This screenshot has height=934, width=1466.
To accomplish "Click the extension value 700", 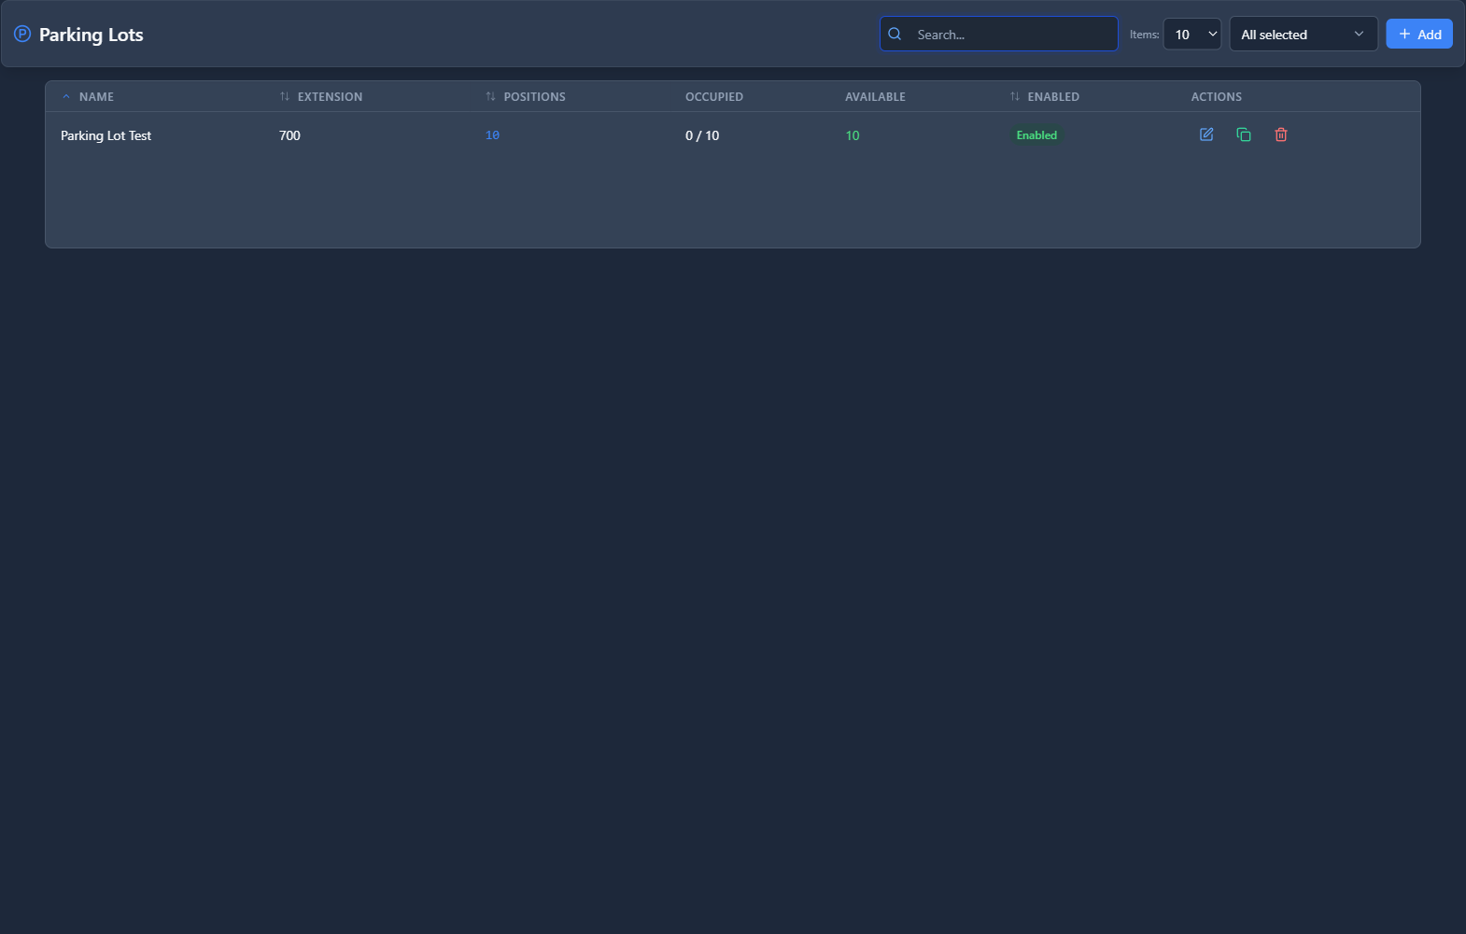I will click(x=289, y=135).
